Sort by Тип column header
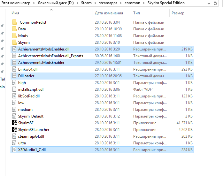Image resolution: width=223 pixels, height=176 pixels. [136, 13]
